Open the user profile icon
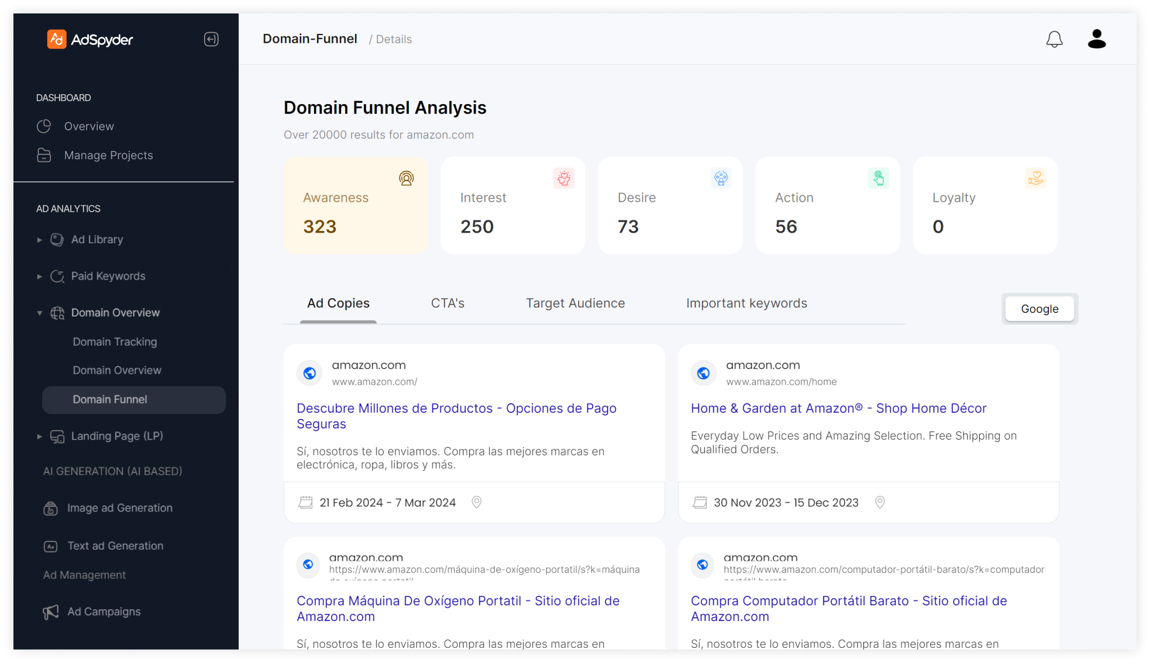Image resolution: width=1150 pixels, height=663 pixels. pyautogui.click(x=1097, y=39)
